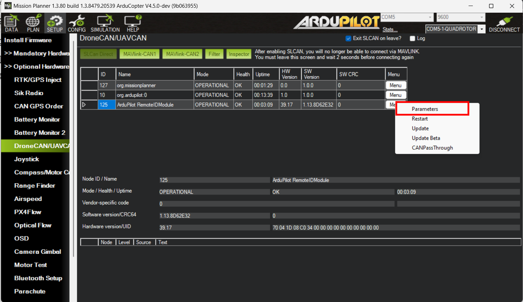Expand the Mandatory Hardware section
The height and width of the screenshot is (302, 523).
coord(37,53)
